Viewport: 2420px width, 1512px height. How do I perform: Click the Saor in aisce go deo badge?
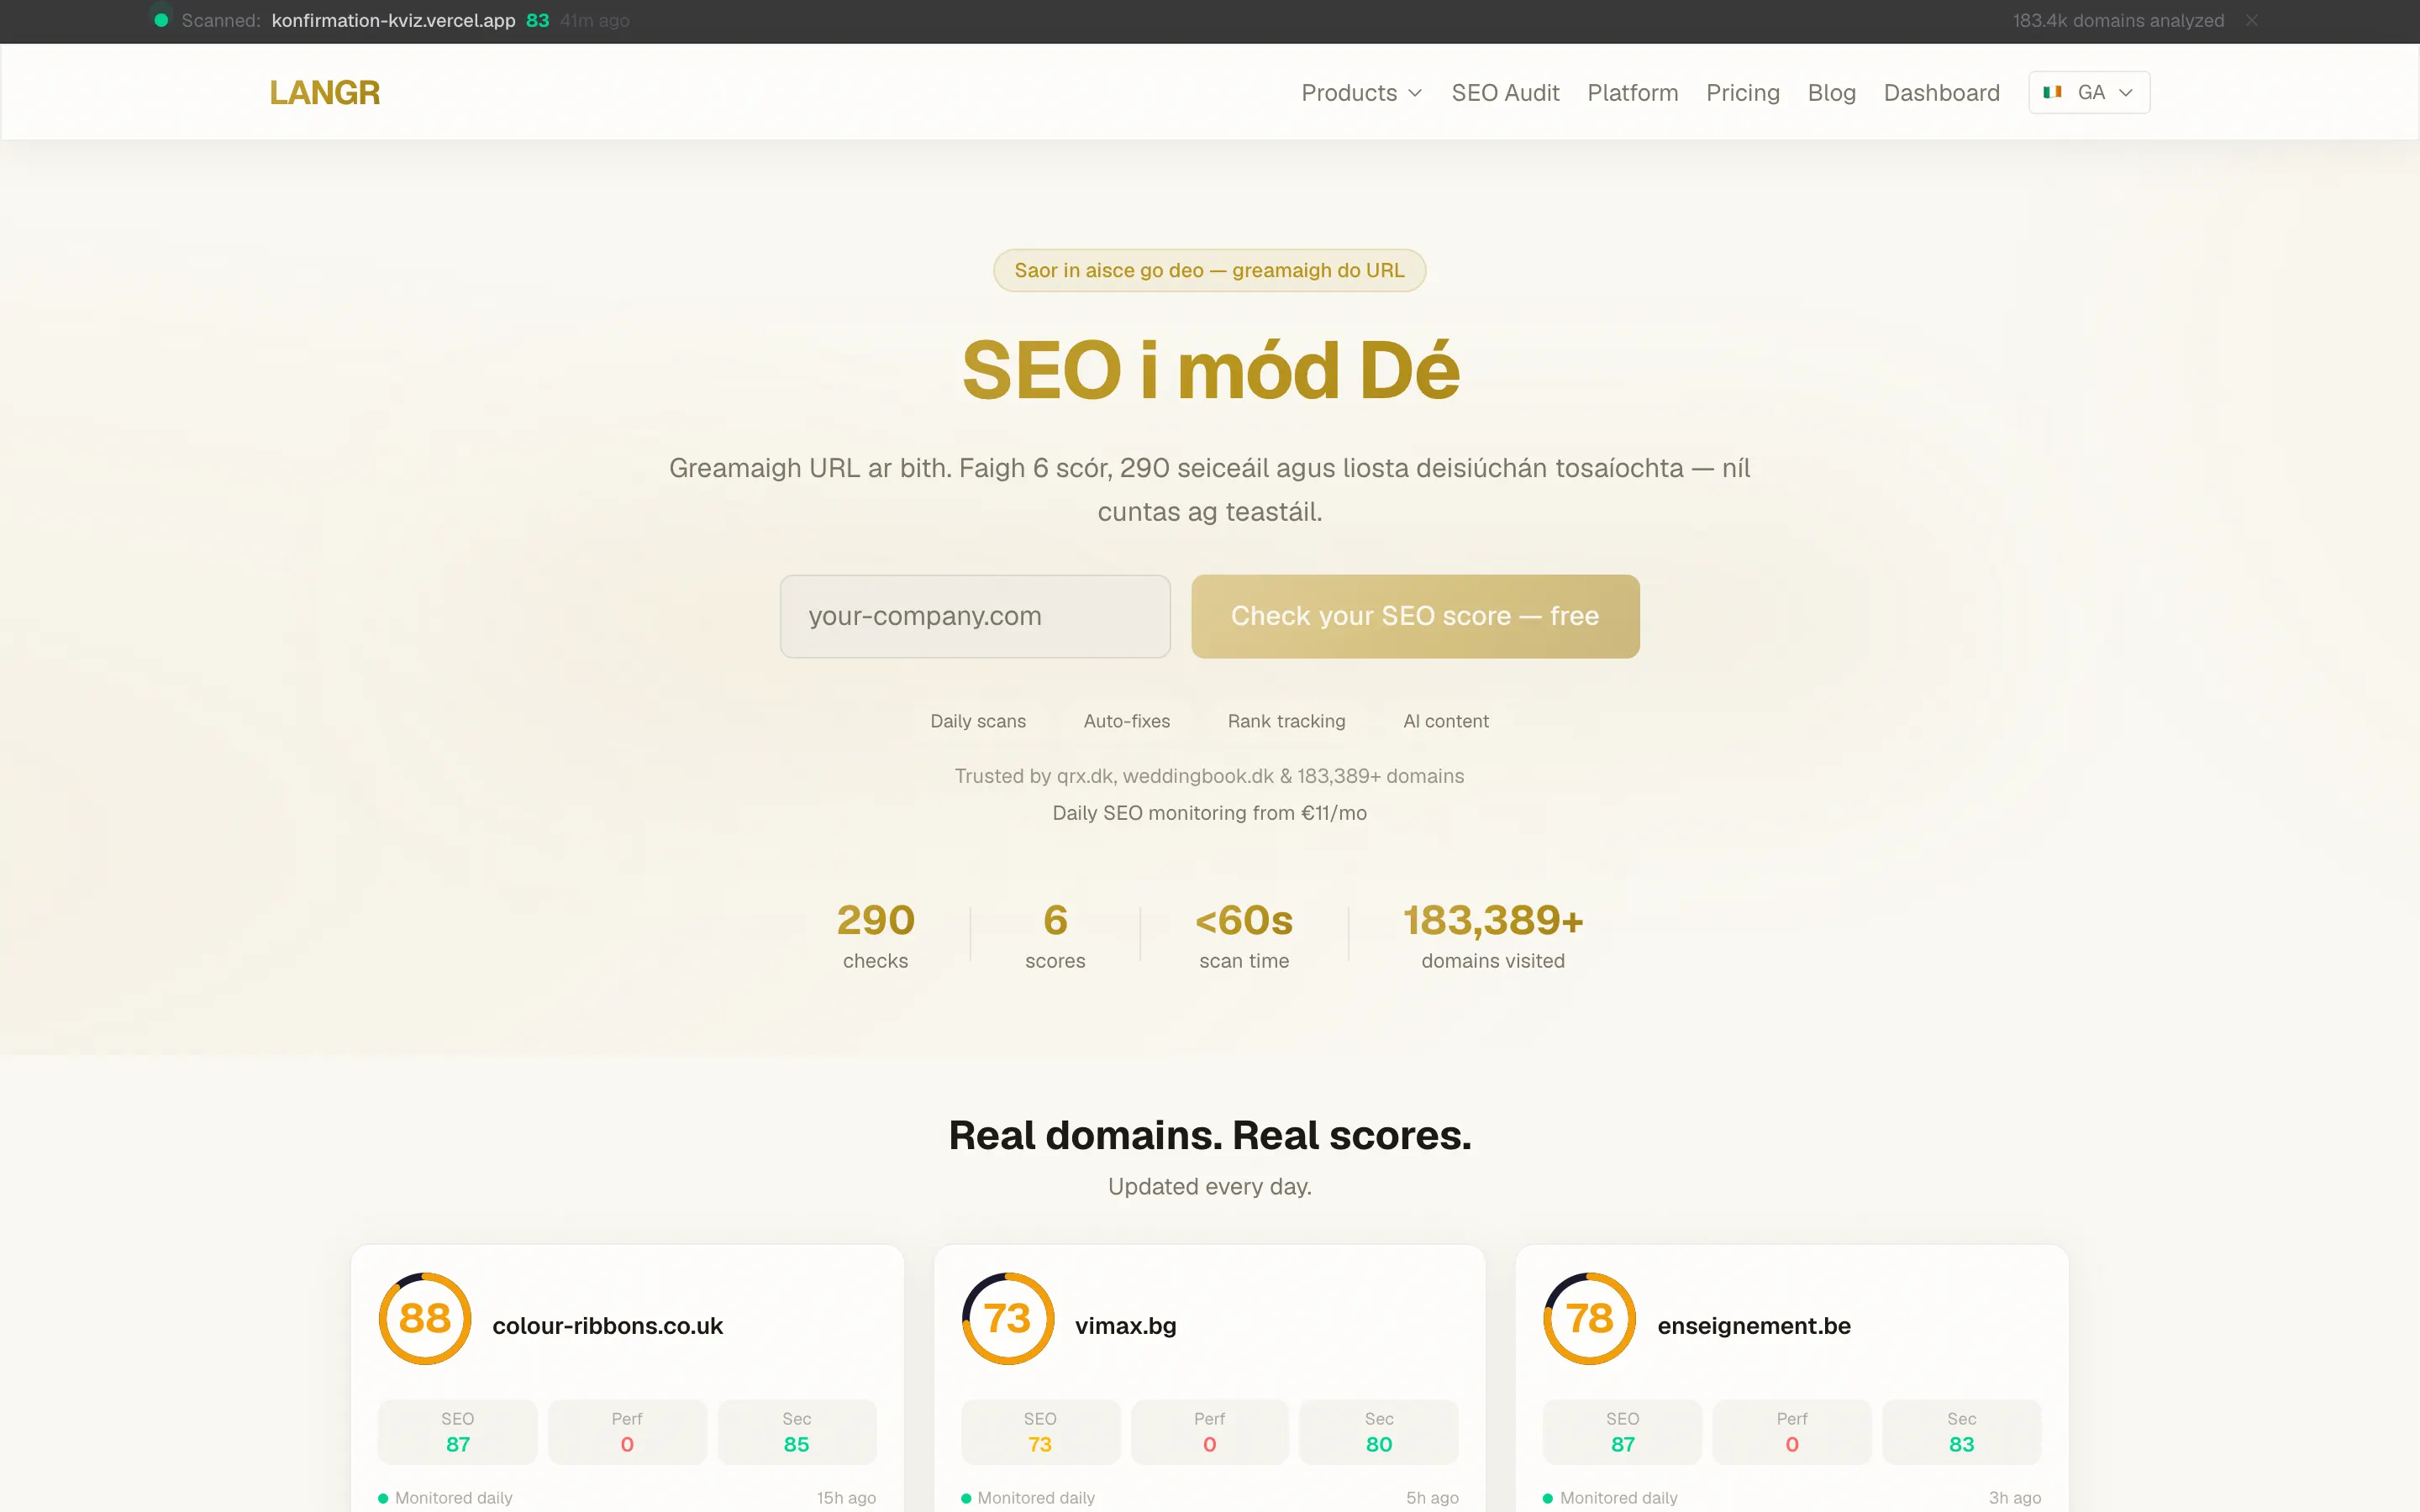point(1209,270)
